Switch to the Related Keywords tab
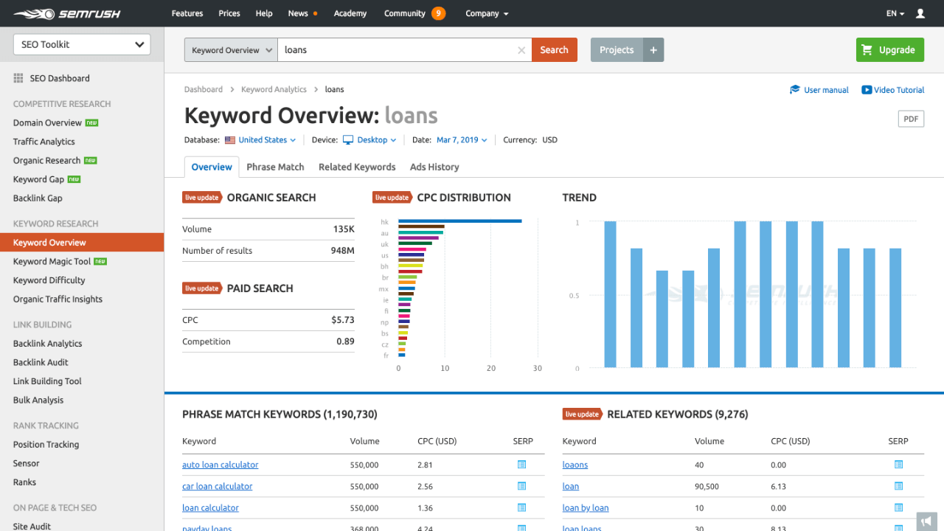The height and width of the screenshot is (531, 944). pyautogui.click(x=357, y=167)
